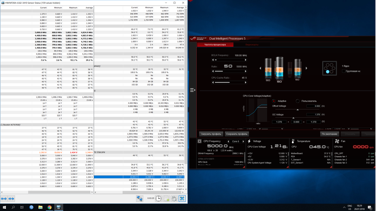This screenshot has width=376, height=211.
Task: Show next core cylinders arrow
Action: pos(306,68)
